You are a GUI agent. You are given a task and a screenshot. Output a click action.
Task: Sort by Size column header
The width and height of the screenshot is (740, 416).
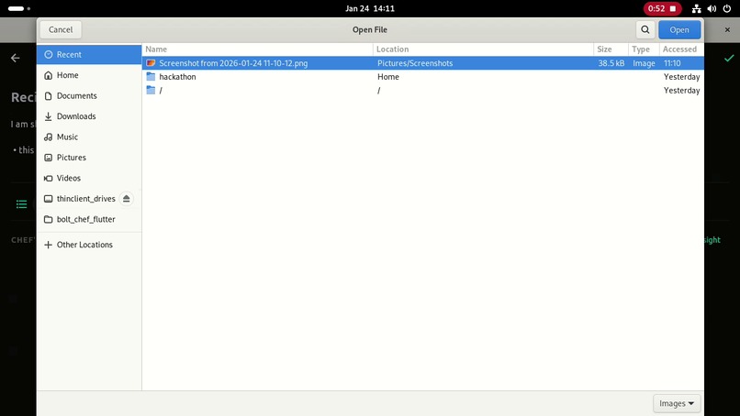(611, 49)
